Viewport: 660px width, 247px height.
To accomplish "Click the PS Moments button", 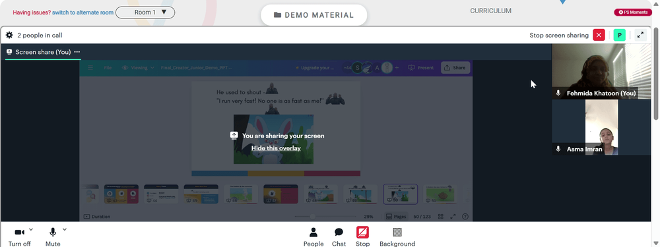I will [x=633, y=12].
